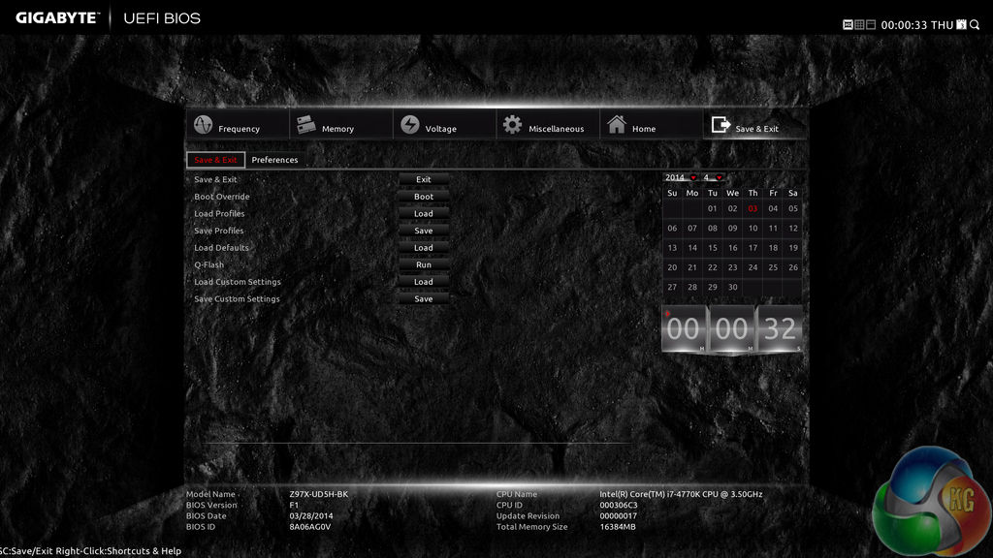The height and width of the screenshot is (558, 993).
Task: Click the Exit button for Save & Exit
Action: (x=424, y=179)
